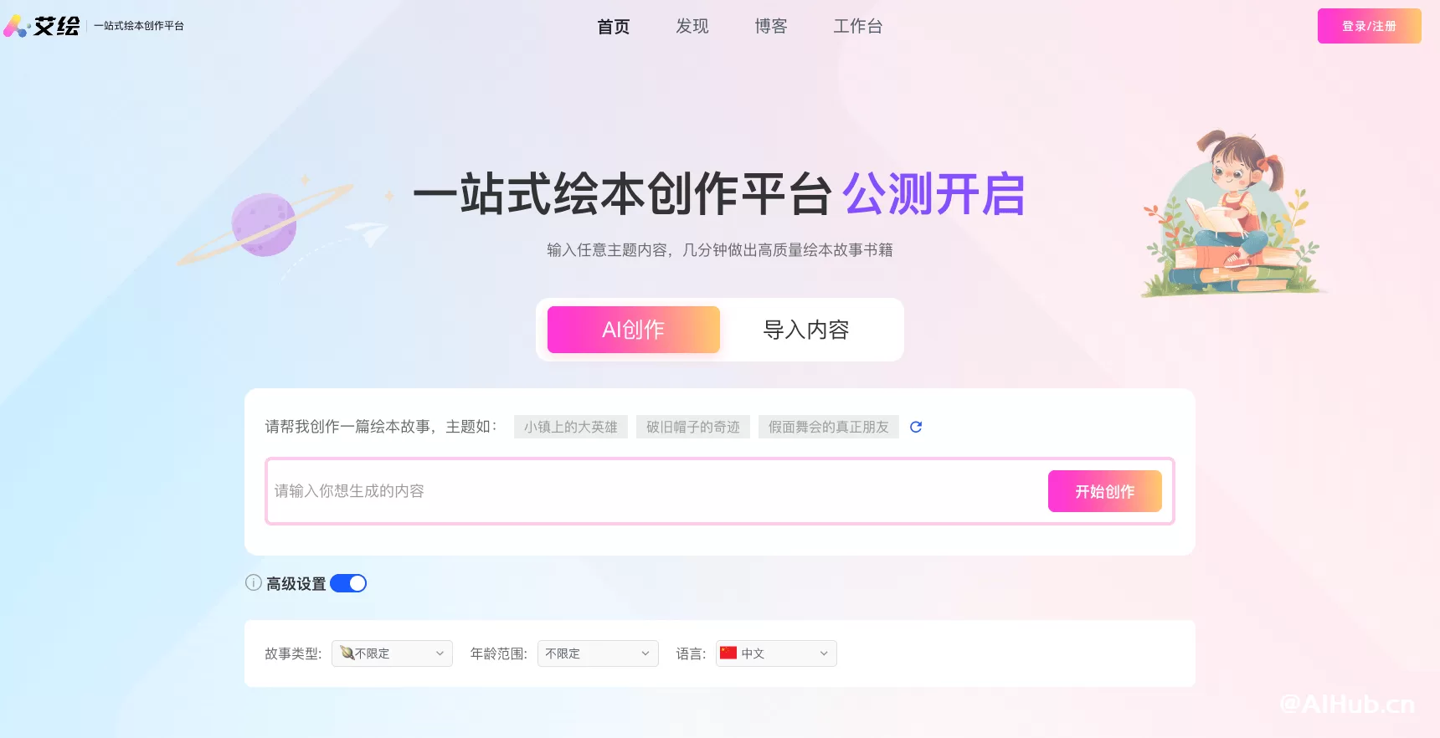Click the 登录/注册 button
This screenshot has width=1440, height=738.
coord(1370,26)
